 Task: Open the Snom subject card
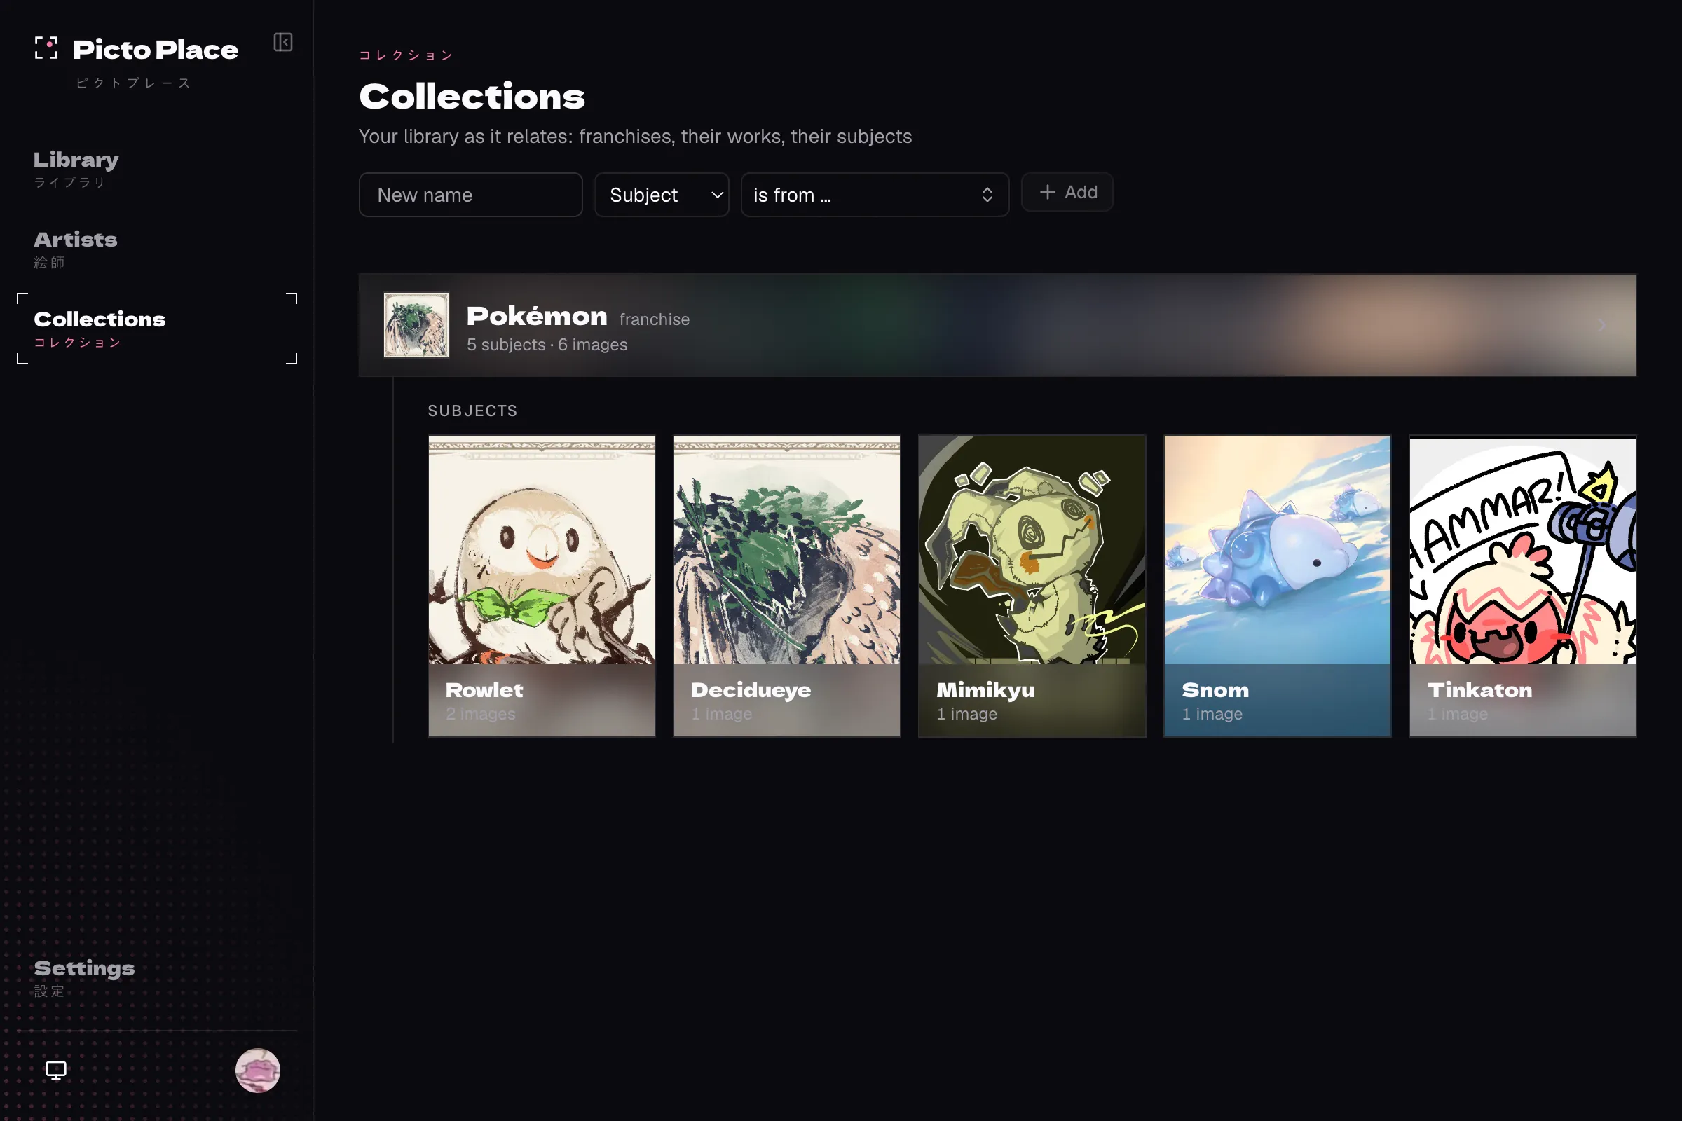[x=1277, y=586]
